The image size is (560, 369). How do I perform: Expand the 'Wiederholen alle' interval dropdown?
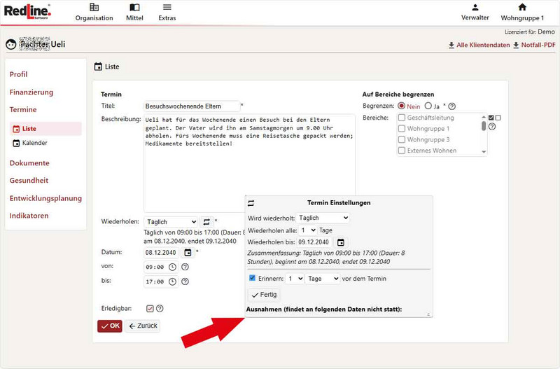tap(308, 230)
